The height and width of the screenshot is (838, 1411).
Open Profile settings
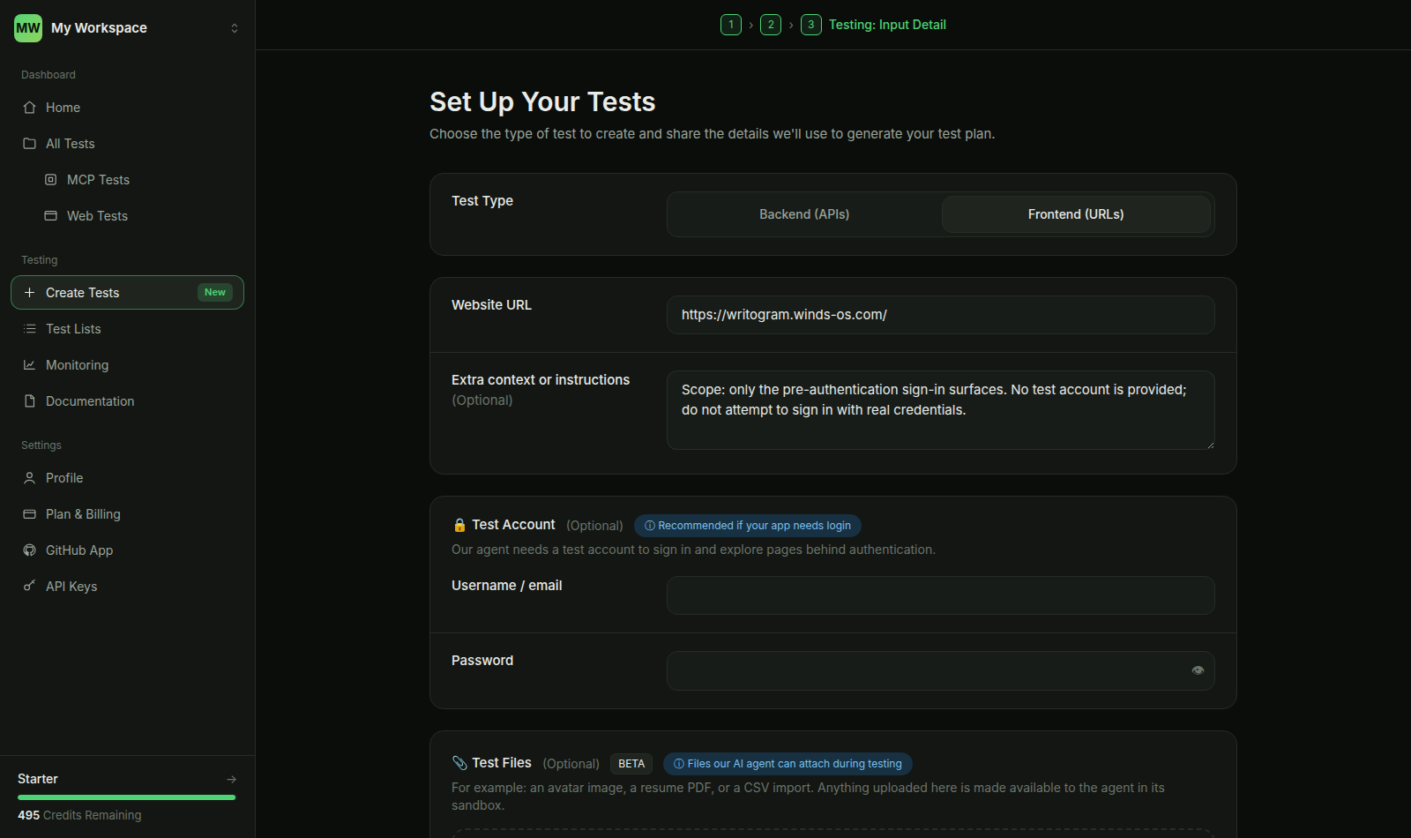pyautogui.click(x=127, y=478)
